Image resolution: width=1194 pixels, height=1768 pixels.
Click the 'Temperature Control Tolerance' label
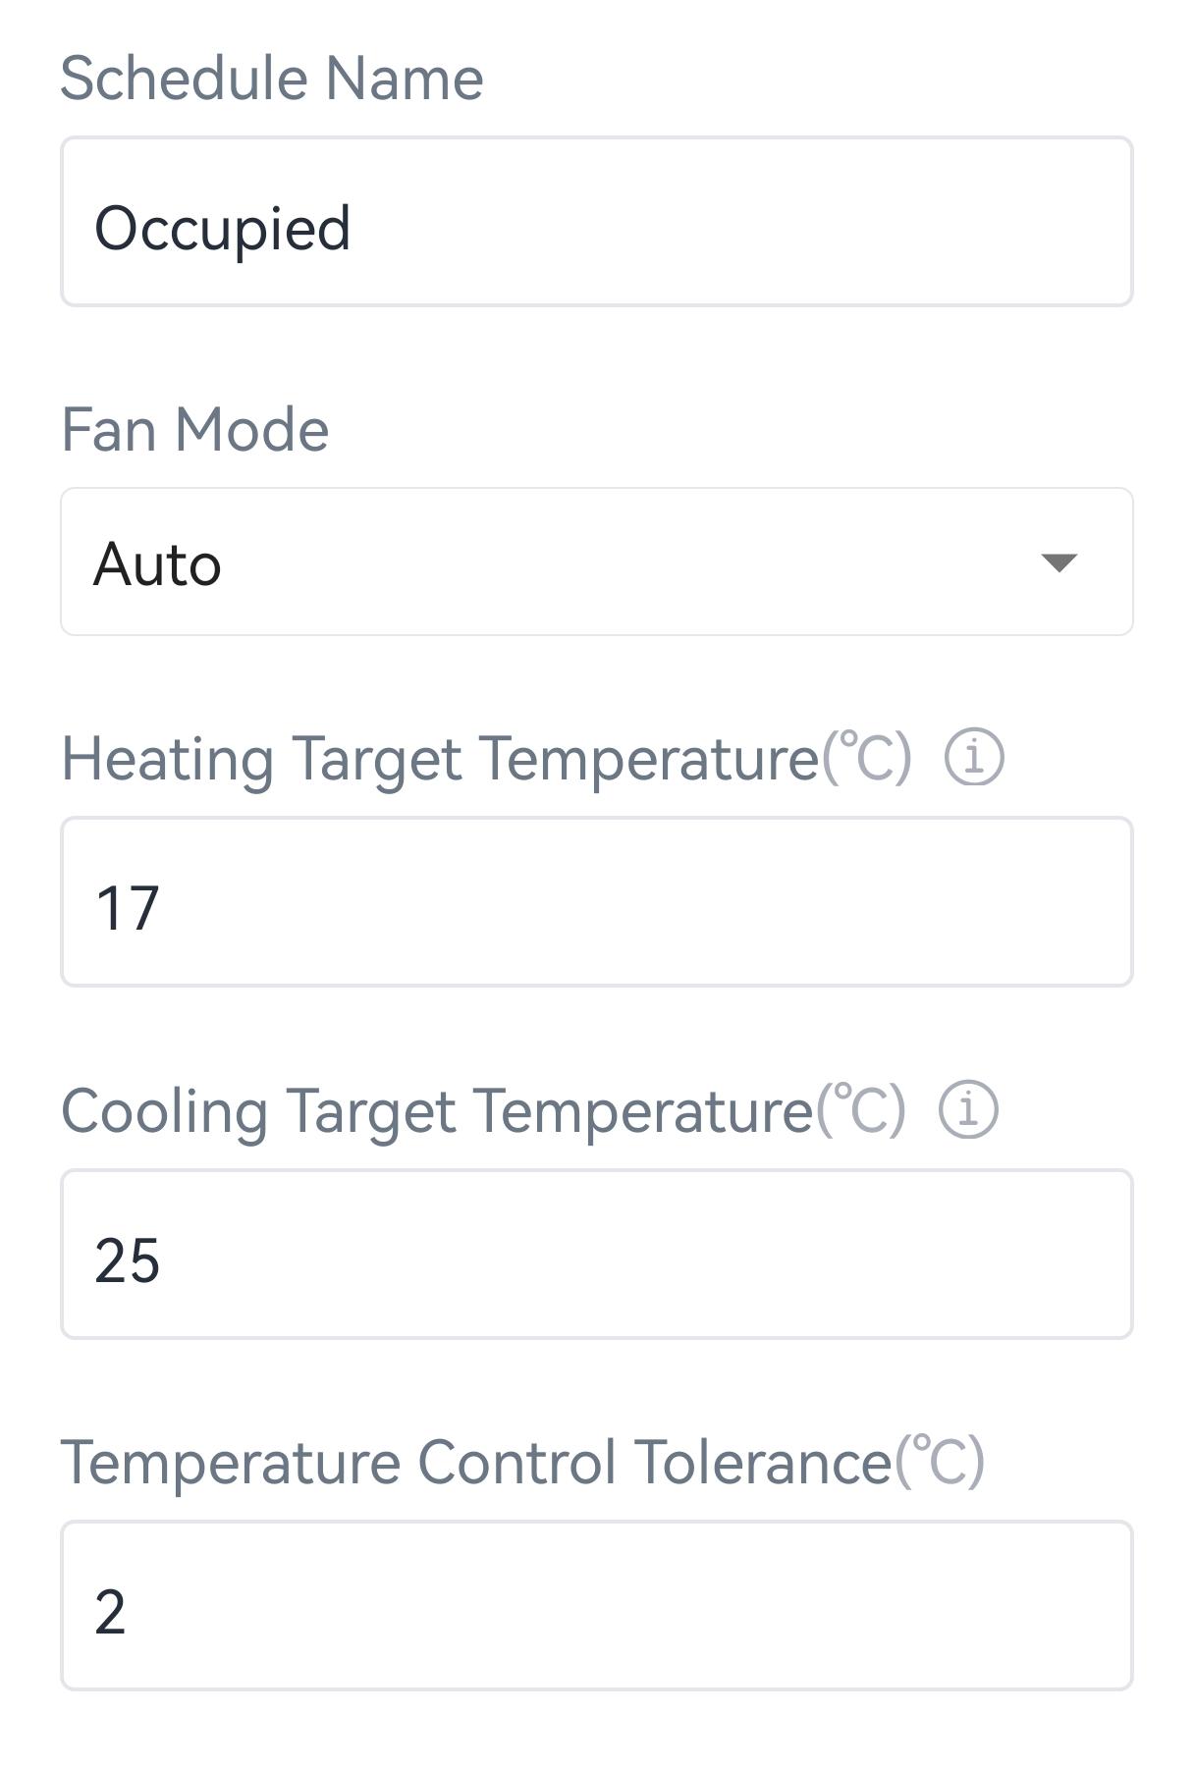point(476,1463)
